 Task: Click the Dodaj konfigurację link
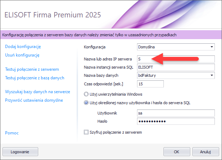tap(23, 47)
